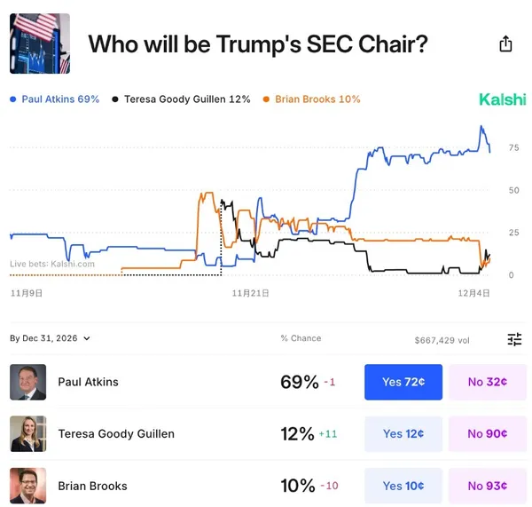Viewport: 532px width, 507px height.
Task: Click the share icon at top right
Action: coord(505,44)
